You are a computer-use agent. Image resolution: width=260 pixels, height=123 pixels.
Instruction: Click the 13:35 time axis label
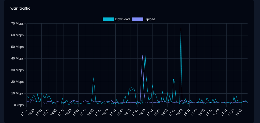tap(90, 112)
